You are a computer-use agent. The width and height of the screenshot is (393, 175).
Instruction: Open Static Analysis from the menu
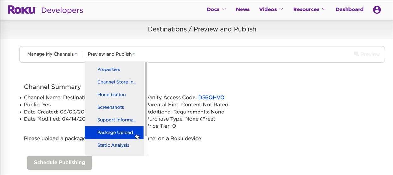(x=113, y=145)
